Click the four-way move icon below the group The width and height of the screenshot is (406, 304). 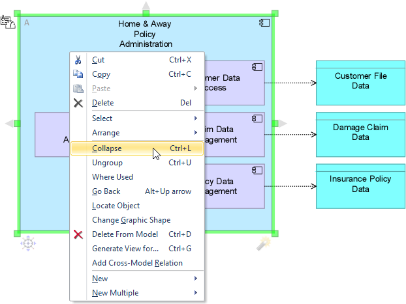tap(28, 243)
